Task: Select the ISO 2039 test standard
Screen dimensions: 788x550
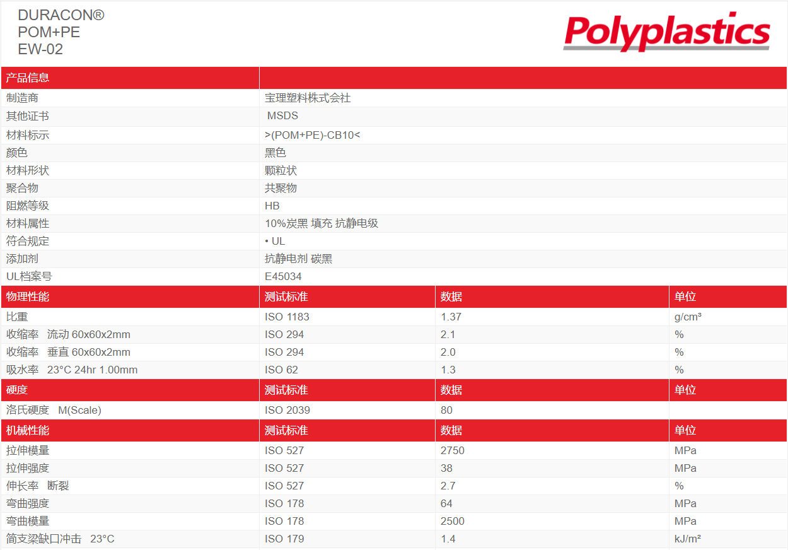Action: coord(287,410)
